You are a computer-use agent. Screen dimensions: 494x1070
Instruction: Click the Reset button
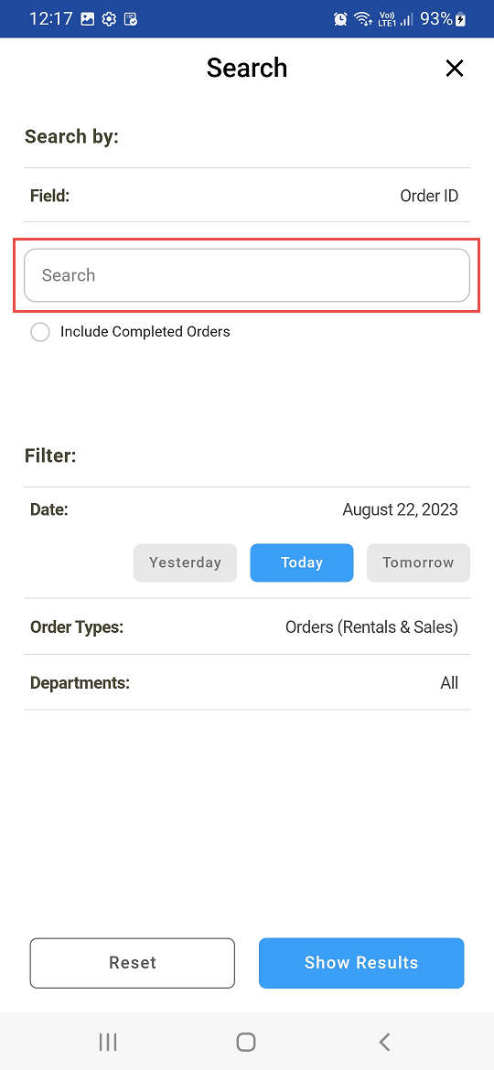[x=133, y=963]
